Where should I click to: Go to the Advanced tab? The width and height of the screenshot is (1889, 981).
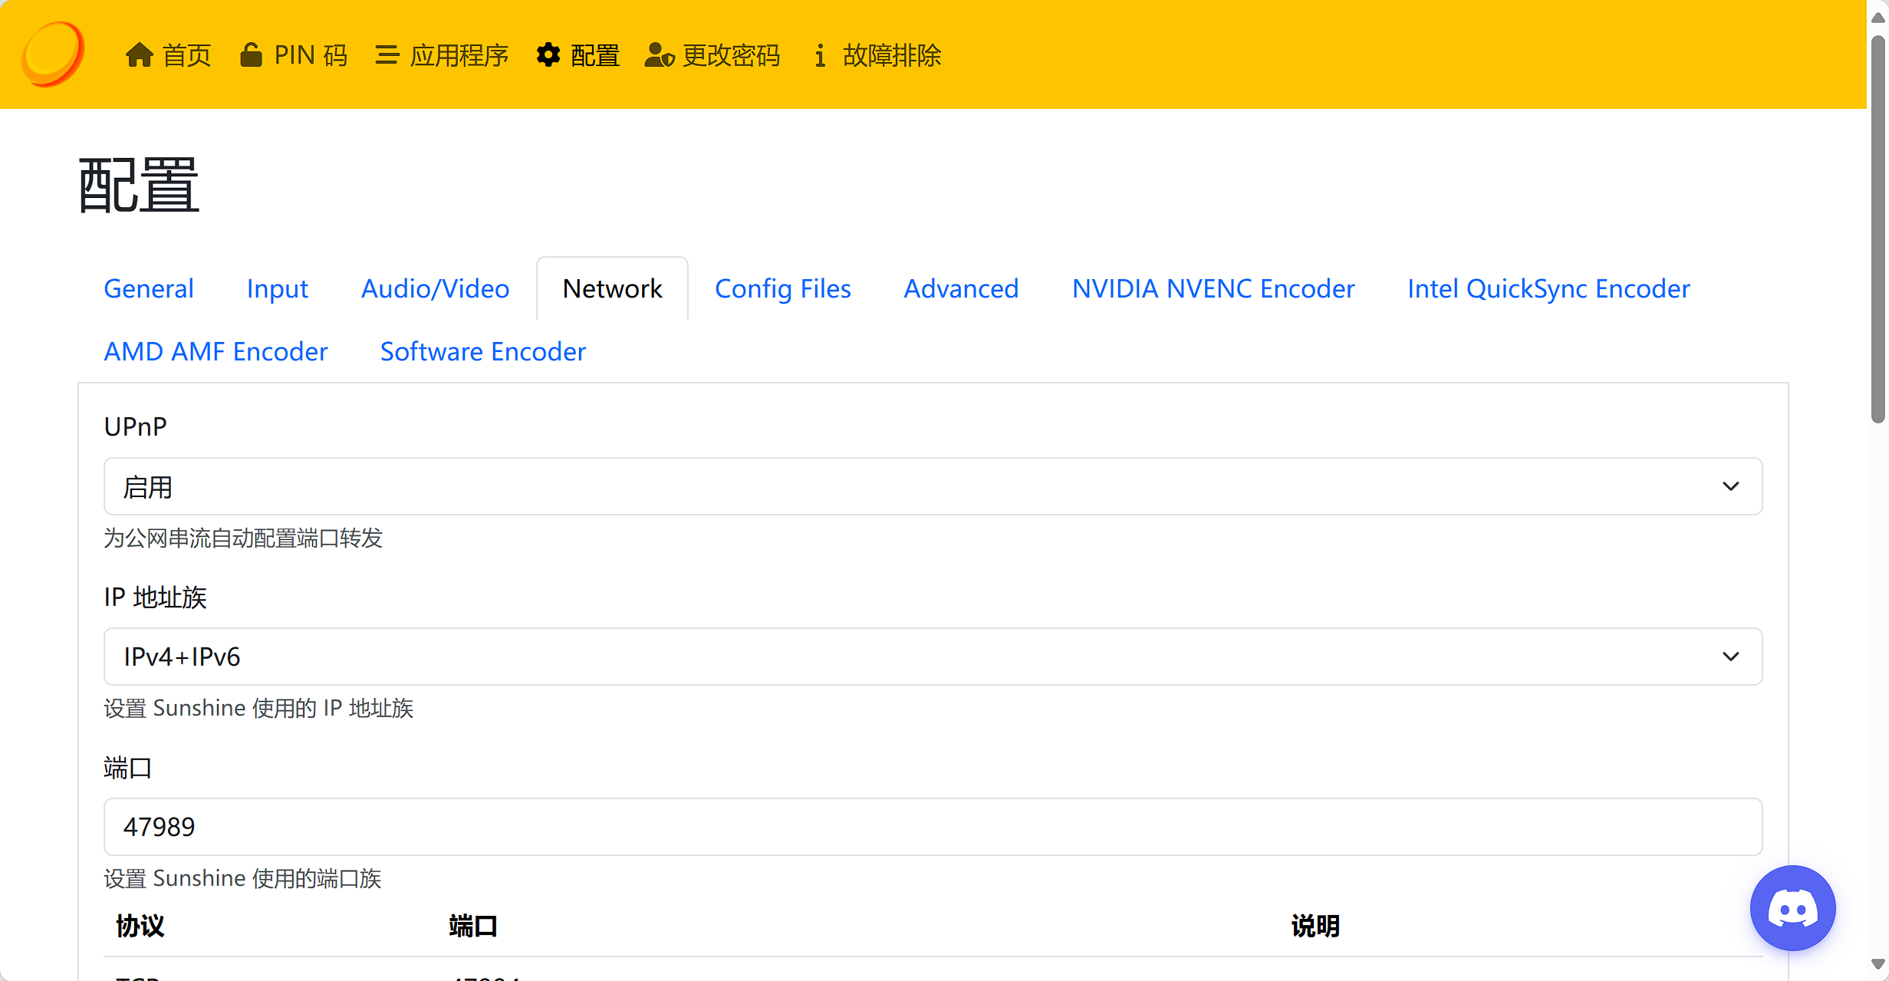point(961,288)
